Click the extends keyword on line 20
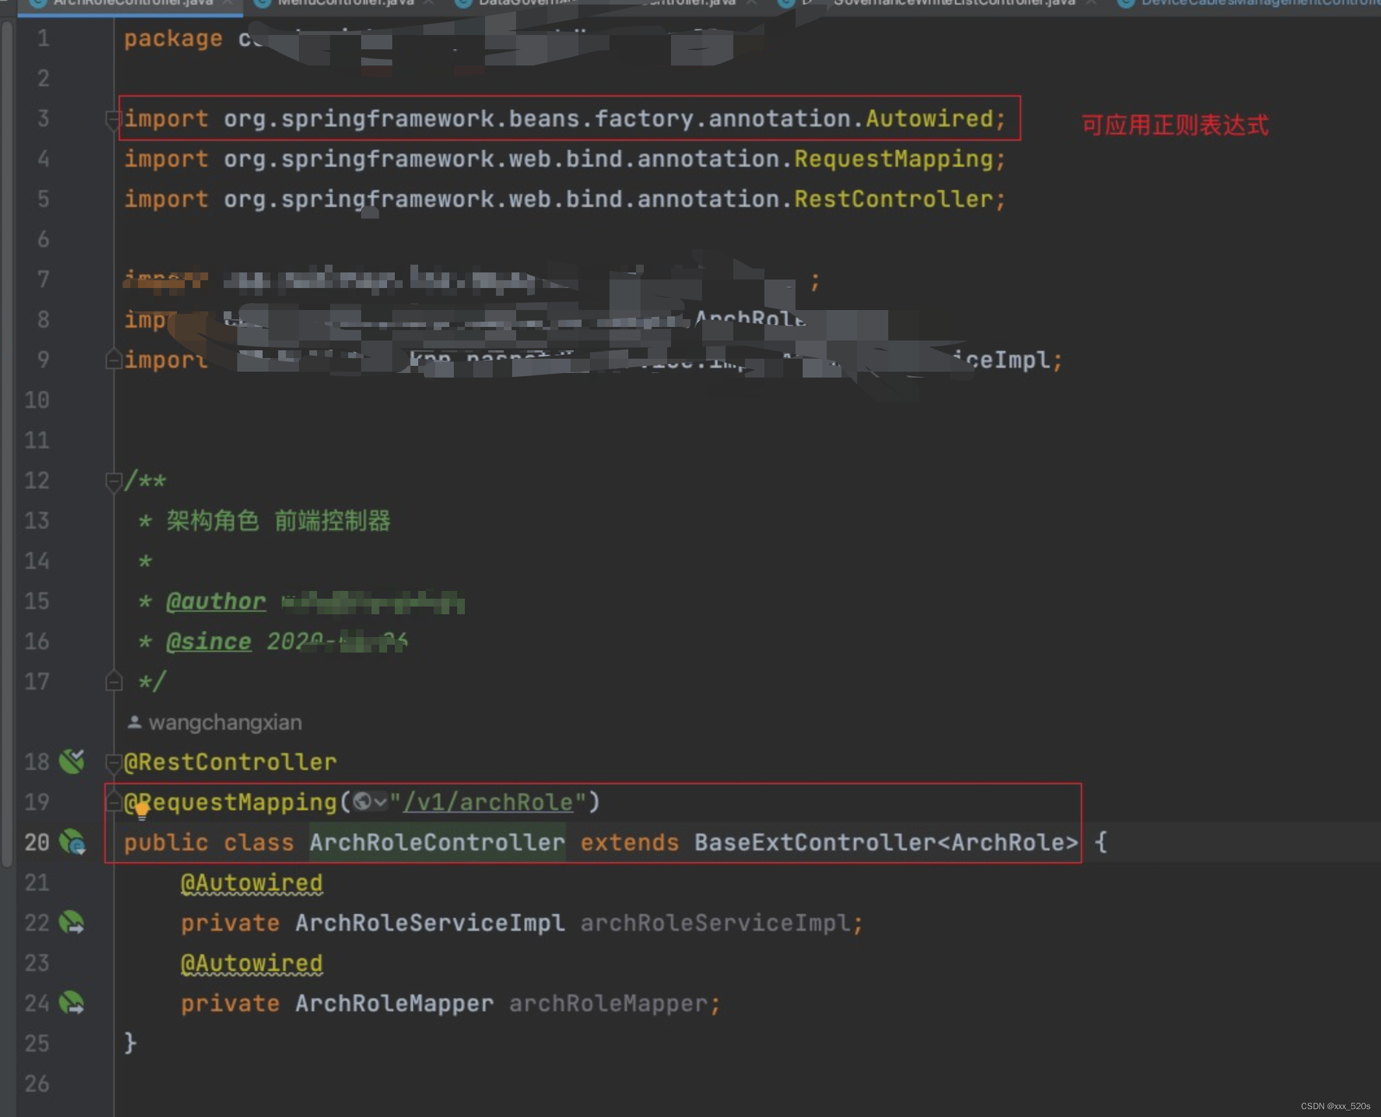1381x1117 pixels. [629, 843]
